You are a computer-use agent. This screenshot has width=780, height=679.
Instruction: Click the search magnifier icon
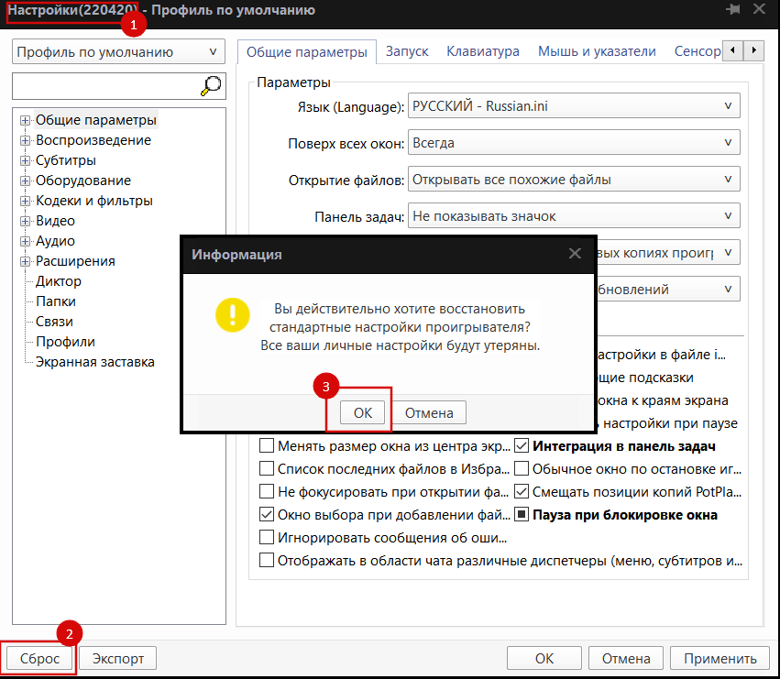(211, 86)
